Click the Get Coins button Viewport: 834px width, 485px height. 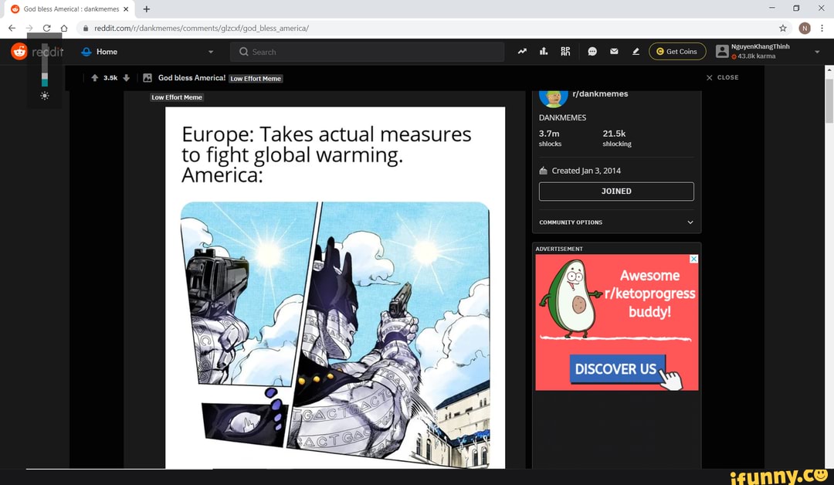point(677,52)
